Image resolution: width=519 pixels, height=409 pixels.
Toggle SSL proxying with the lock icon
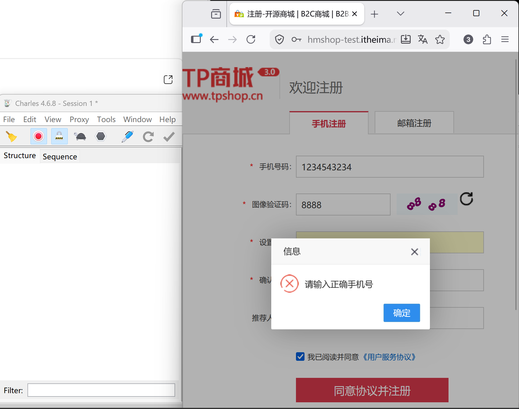coord(59,136)
